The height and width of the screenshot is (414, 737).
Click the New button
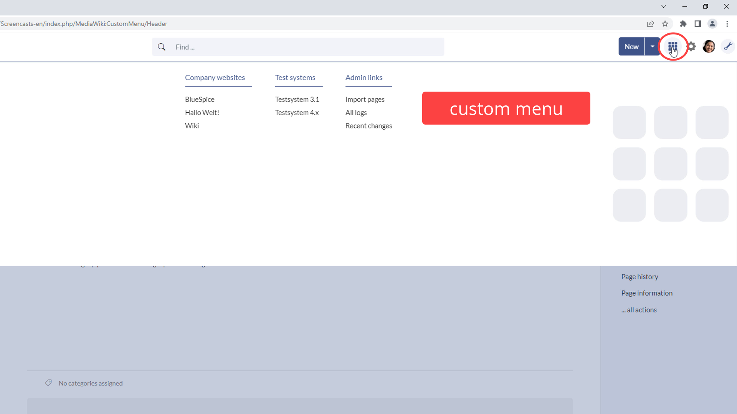(x=631, y=46)
